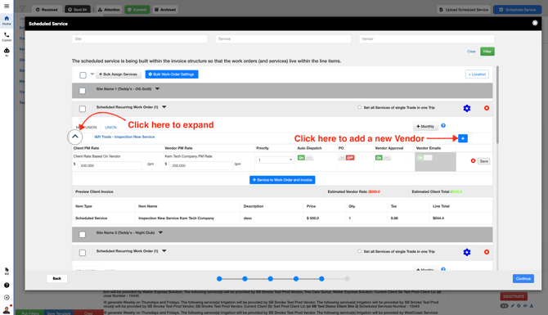Open the blue help icon next to Monthly
The width and height of the screenshot is (548, 315).
443,125
